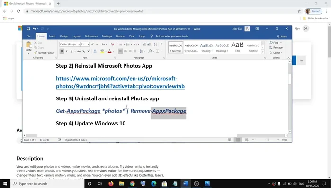Switch to the References tab

point(91,36)
